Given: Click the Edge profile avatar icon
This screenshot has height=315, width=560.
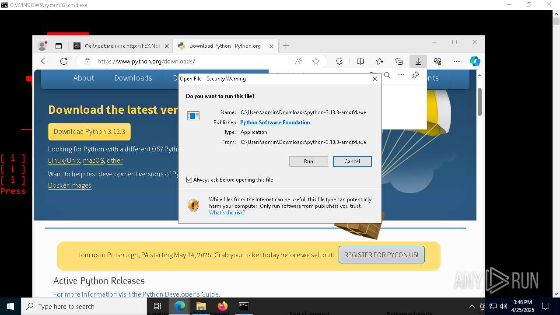Looking at the screenshot, I should 42,45.
